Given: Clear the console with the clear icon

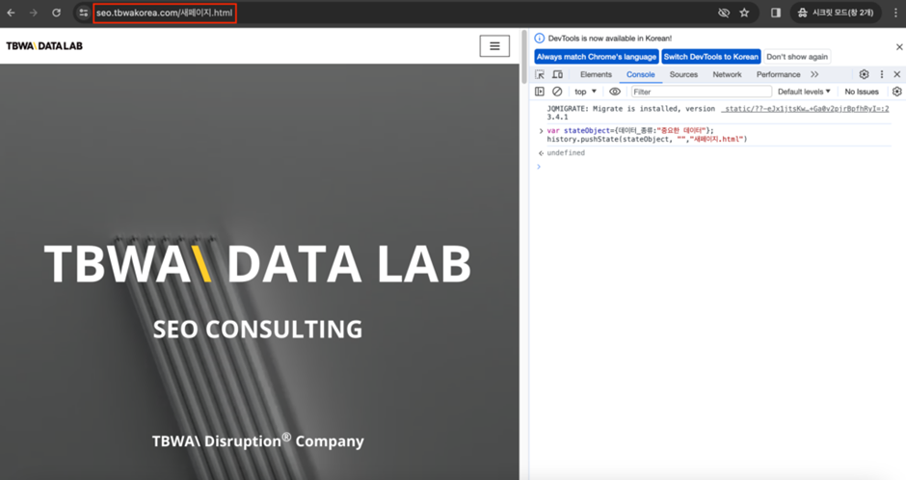Looking at the screenshot, I should [557, 92].
